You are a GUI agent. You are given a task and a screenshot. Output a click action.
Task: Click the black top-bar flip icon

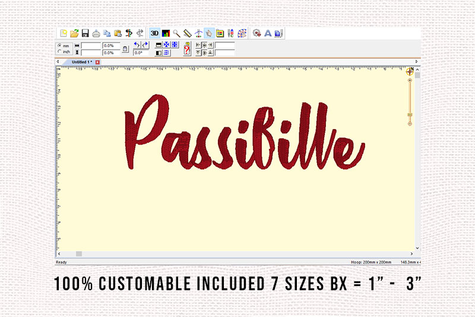[159, 45]
